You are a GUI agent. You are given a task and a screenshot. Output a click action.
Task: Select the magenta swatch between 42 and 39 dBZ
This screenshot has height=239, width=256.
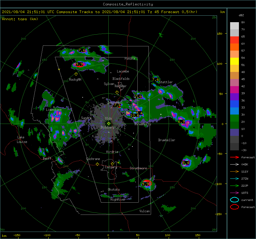pos(234,90)
